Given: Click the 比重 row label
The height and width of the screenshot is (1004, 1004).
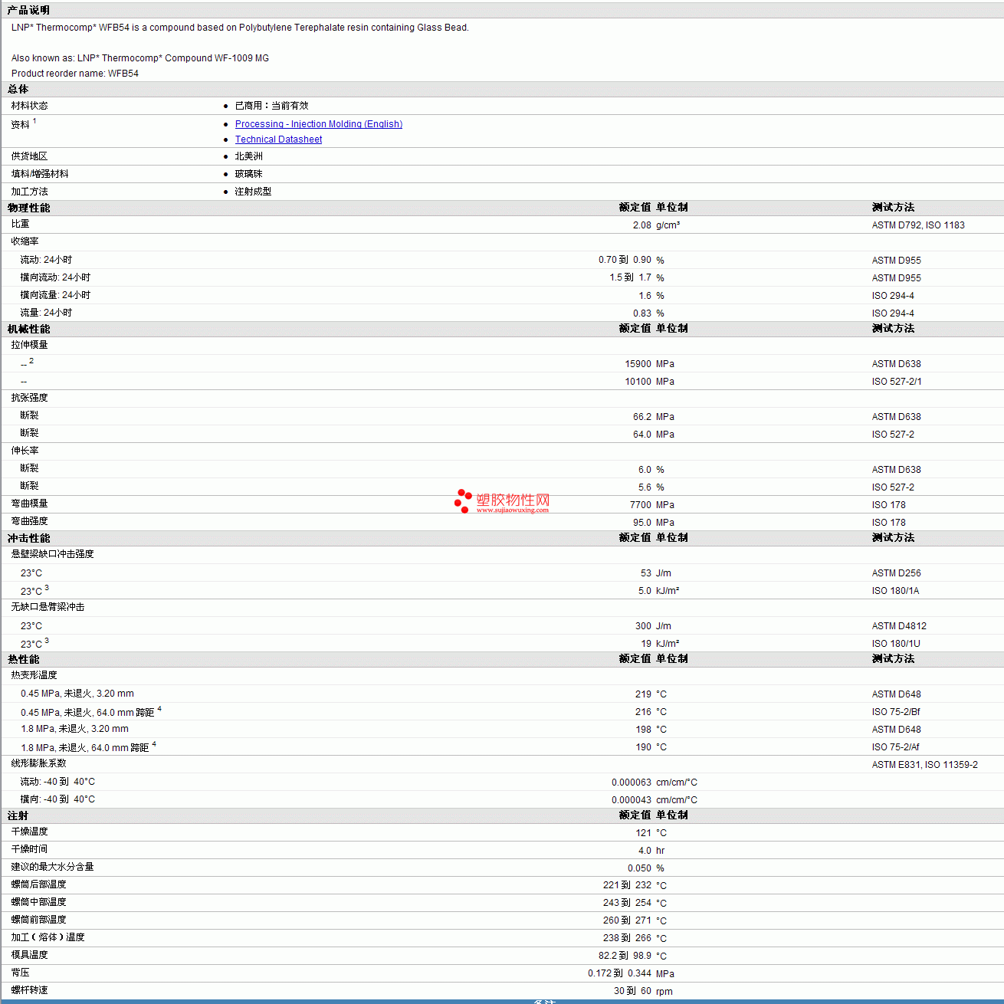Looking at the screenshot, I should point(20,224).
